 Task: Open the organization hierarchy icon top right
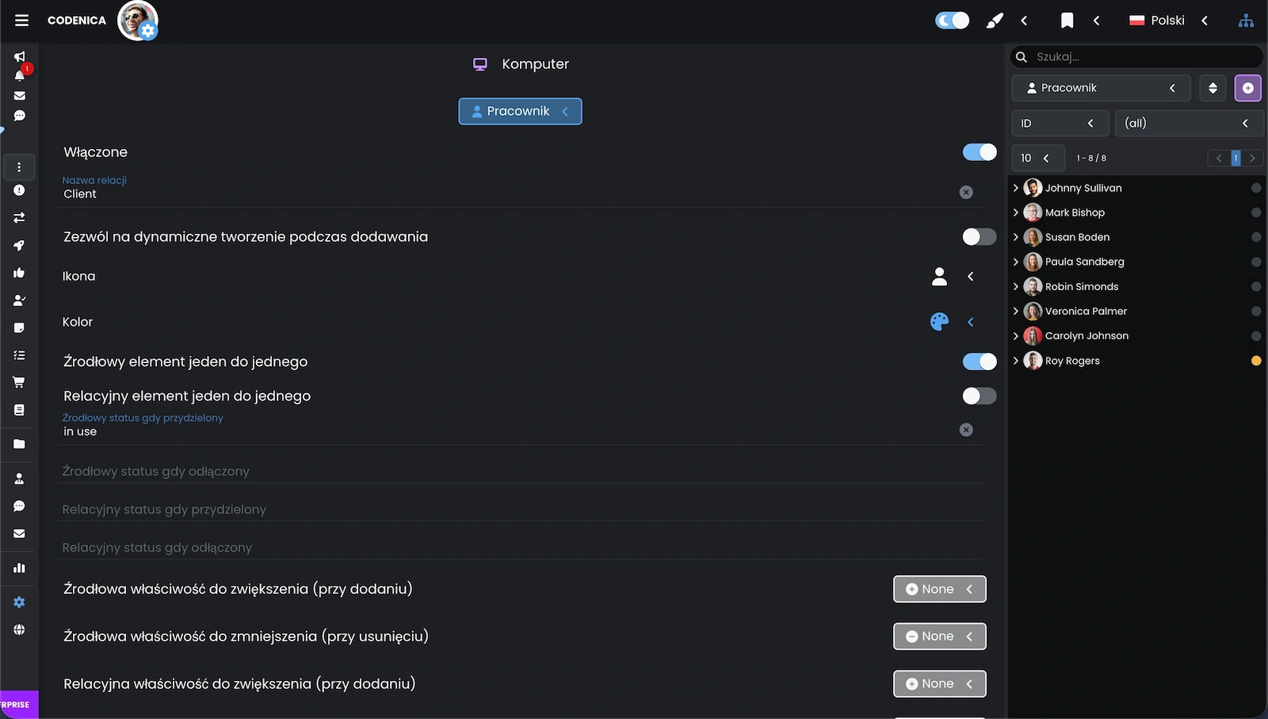click(1246, 21)
